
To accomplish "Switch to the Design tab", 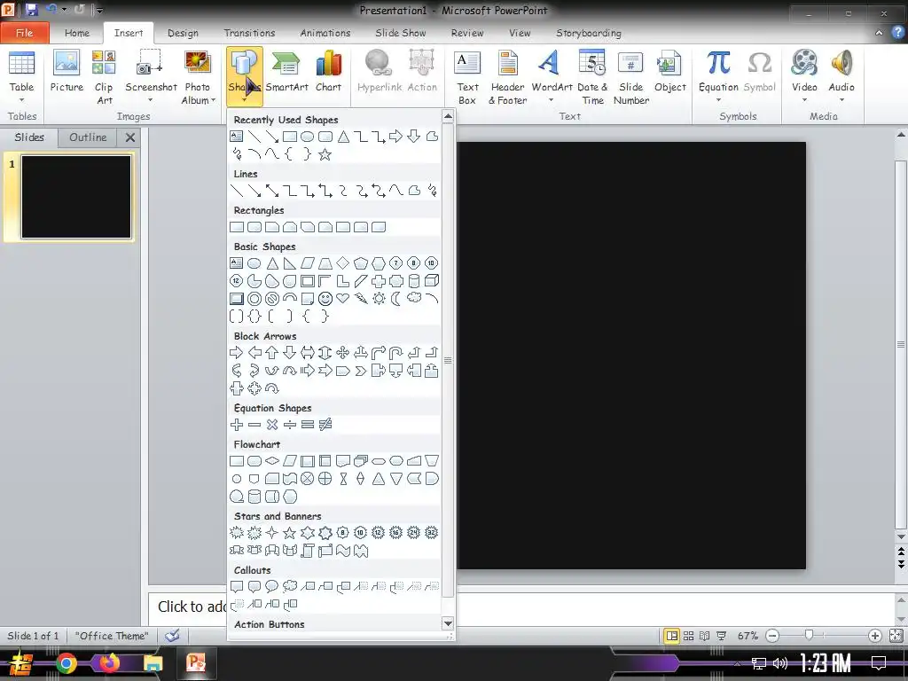I will coord(183,33).
